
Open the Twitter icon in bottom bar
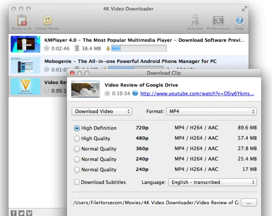21,213
